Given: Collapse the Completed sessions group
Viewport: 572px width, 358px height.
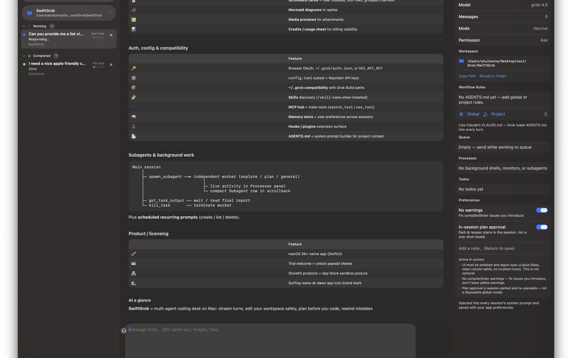Looking at the screenshot, I should 24,56.
